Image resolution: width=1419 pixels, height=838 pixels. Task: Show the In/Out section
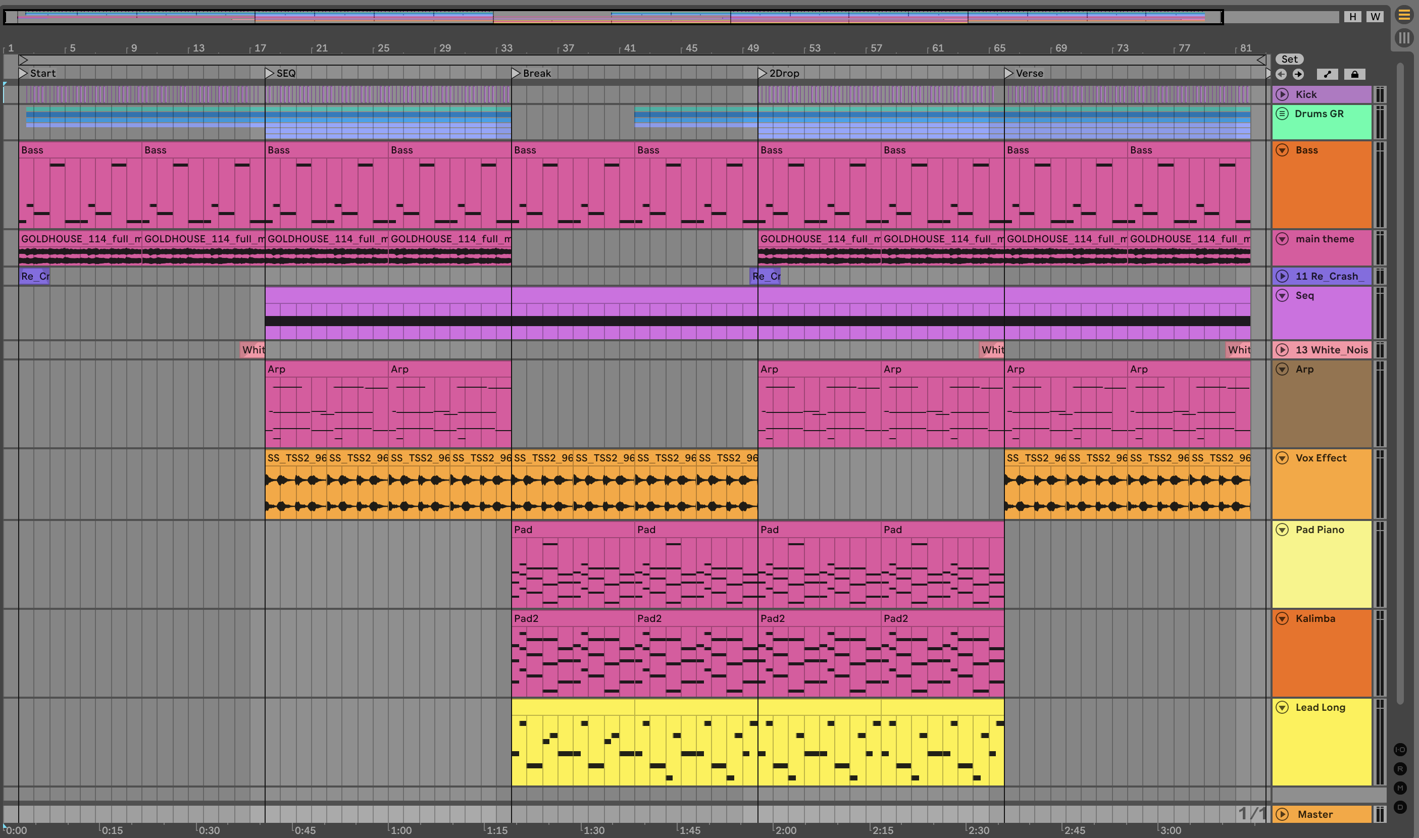1400,749
